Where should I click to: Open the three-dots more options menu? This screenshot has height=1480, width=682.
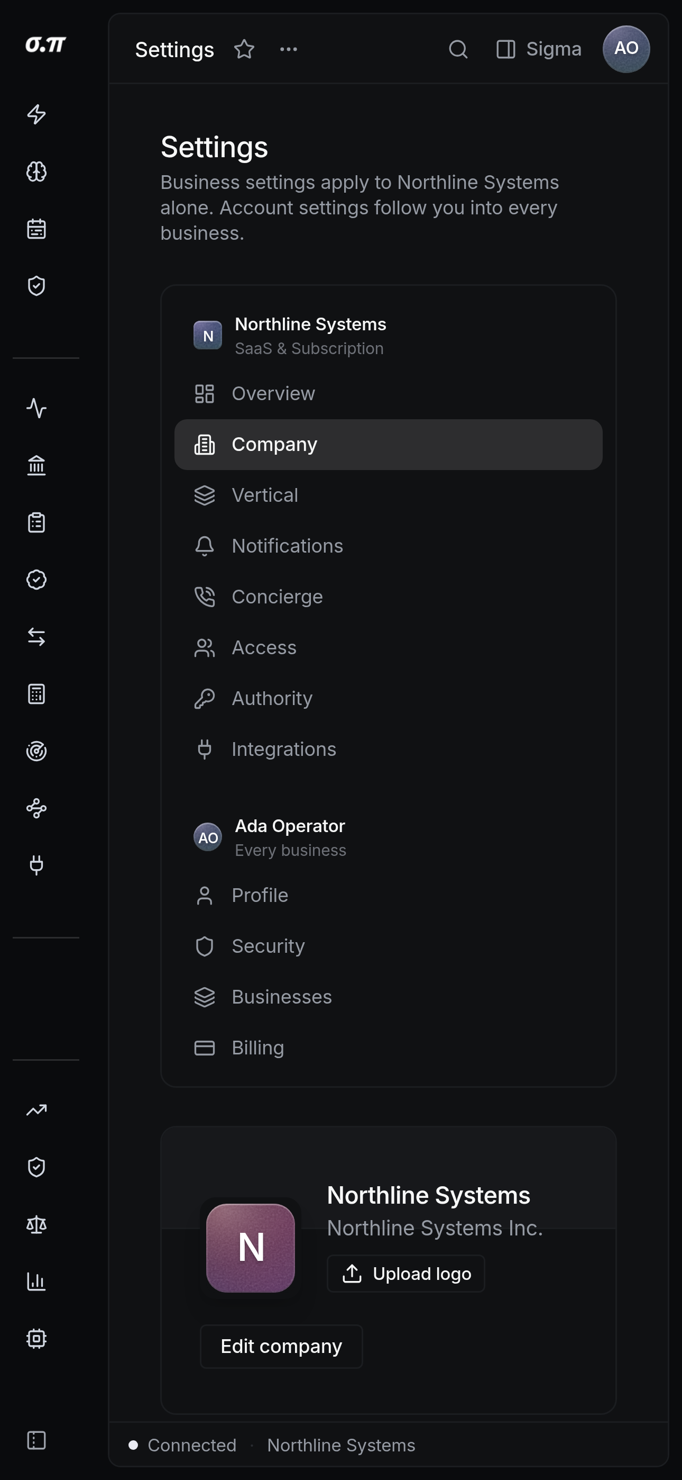(288, 49)
